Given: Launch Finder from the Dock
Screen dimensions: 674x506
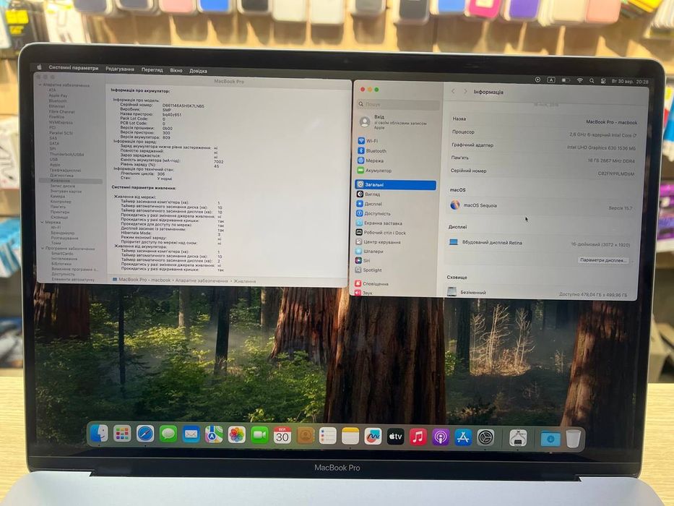Looking at the screenshot, I should 99,434.
